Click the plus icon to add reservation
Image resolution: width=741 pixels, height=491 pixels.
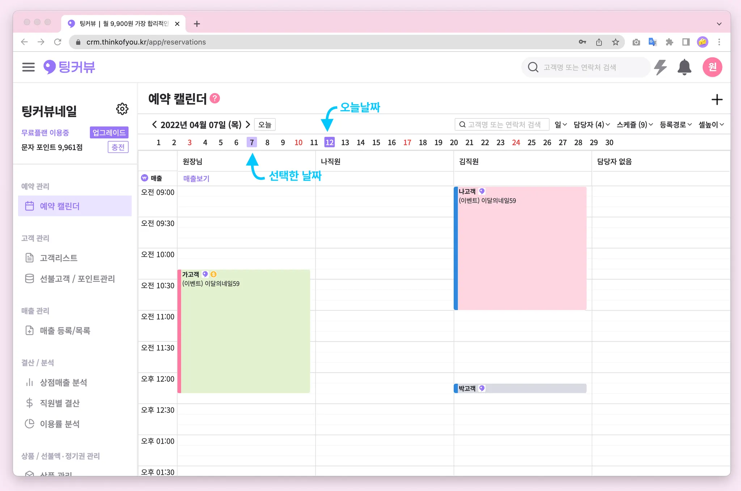pyautogui.click(x=717, y=100)
